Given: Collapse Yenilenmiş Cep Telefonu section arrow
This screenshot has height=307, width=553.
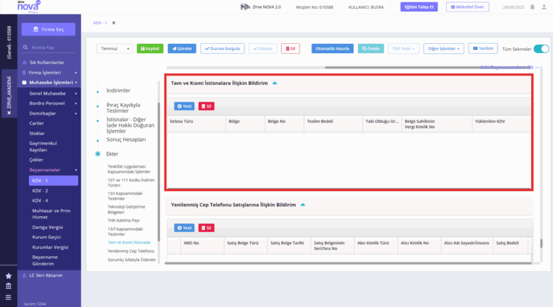Looking at the screenshot, I should 302,205.
